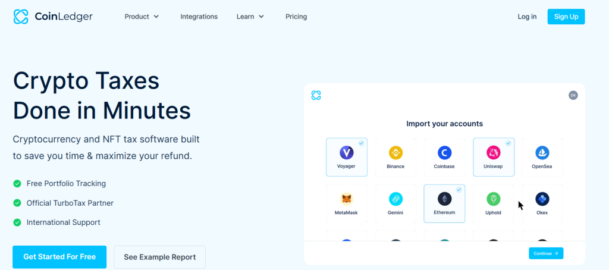This screenshot has width=609, height=270.
Task: Click green check beside International Support
Action: [x=17, y=222]
